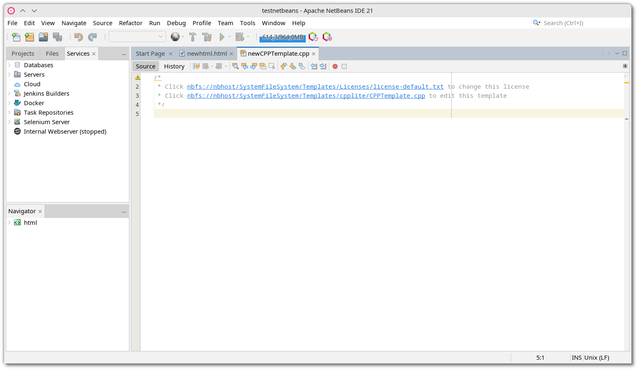Open the Debug Project dropdown arrow

(248, 37)
